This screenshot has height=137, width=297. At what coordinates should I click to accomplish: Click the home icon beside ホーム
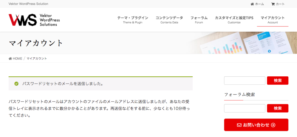point(252,4)
